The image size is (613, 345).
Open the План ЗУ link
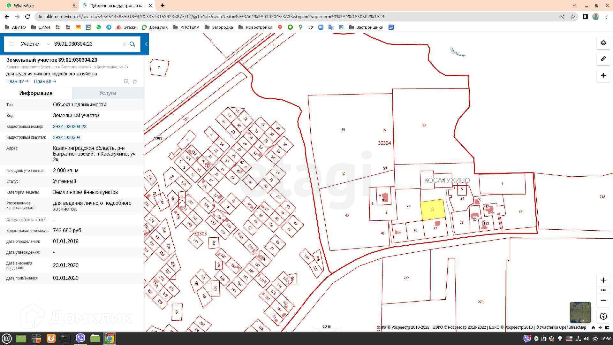[x=17, y=81]
